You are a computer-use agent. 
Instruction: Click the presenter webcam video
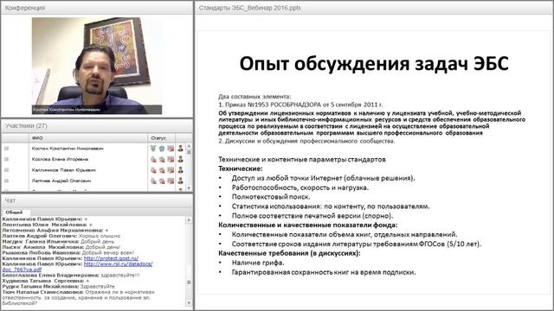click(97, 66)
